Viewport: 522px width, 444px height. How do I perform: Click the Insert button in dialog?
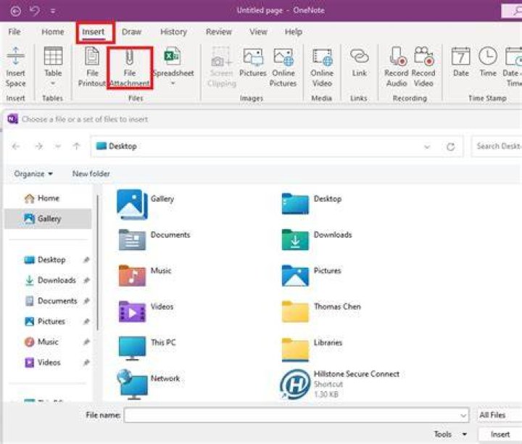pos(500,435)
